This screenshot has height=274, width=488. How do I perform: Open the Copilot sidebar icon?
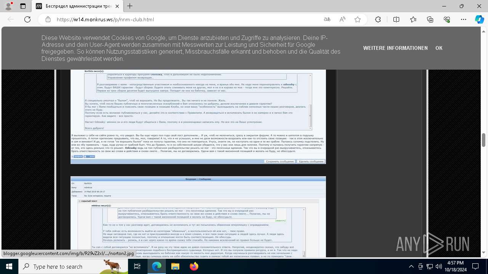pyautogui.click(x=479, y=19)
